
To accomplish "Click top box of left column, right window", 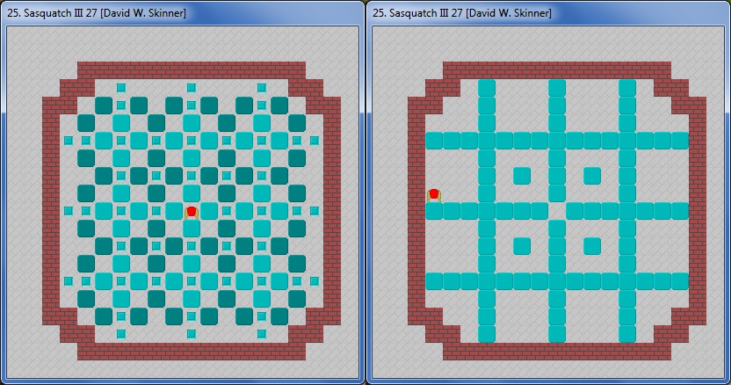I will tap(487, 88).
